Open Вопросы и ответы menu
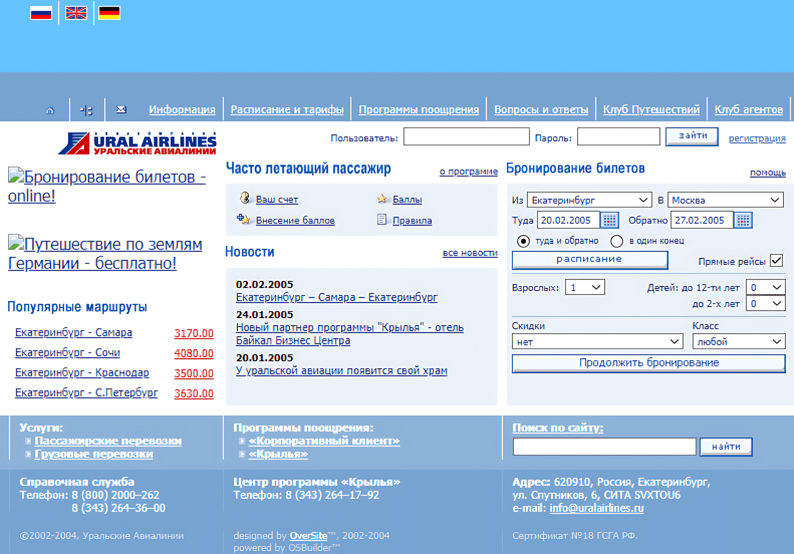 541,109
